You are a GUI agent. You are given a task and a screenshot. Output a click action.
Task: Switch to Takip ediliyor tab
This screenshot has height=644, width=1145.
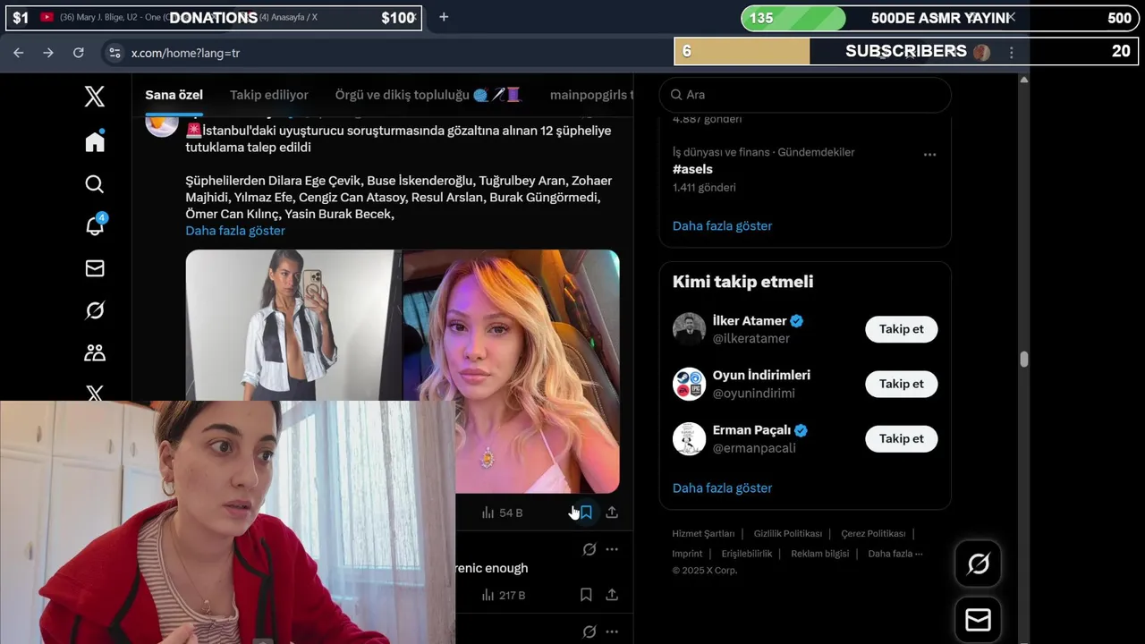pos(269,95)
